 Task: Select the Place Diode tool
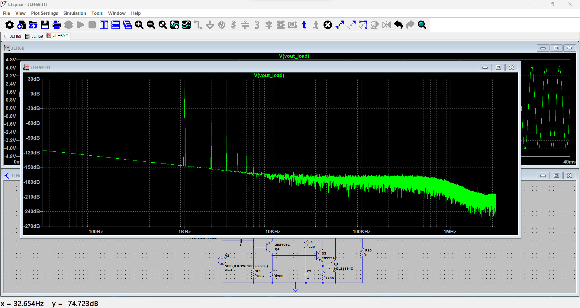tap(269, 25)
